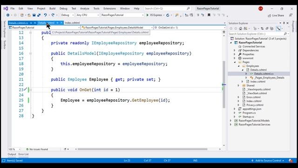Switch to the Index.cshtml editor tab
The width and height of the screenshot is (298, 168).
[72, 23]
